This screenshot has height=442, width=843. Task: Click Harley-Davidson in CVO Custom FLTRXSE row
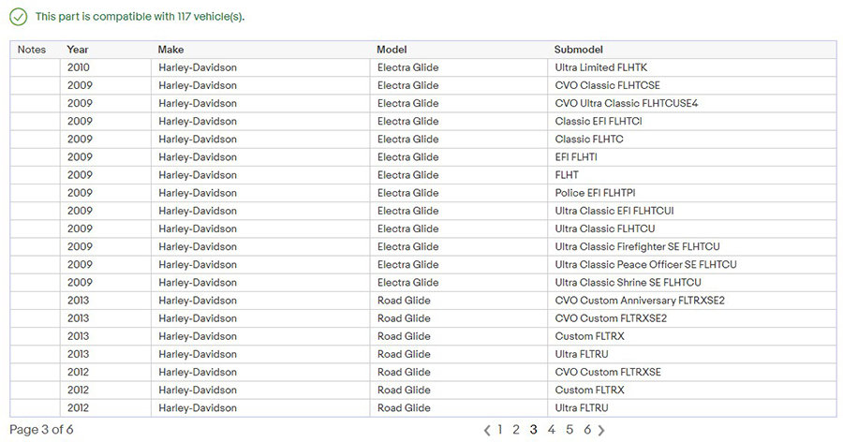260,372
